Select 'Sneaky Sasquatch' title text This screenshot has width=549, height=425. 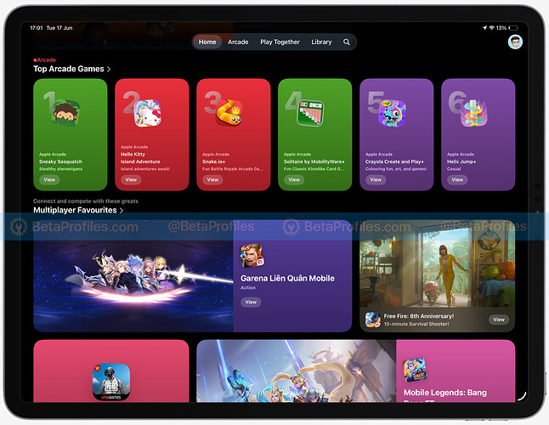tap(60, 161)
